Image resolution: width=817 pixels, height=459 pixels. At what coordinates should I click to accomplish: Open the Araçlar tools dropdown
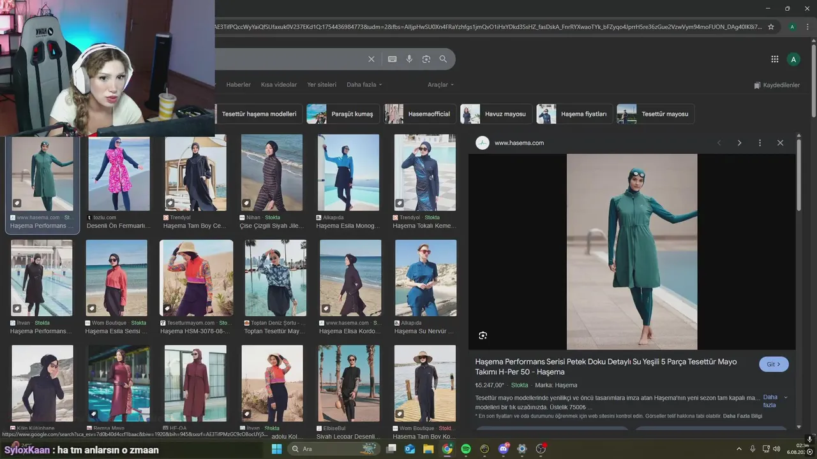(x=441, y=85)
